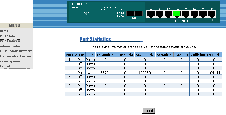This screenshot has height=115, width=226.
Task: Click the DropPkt column header
Action: tap(214, 55)
